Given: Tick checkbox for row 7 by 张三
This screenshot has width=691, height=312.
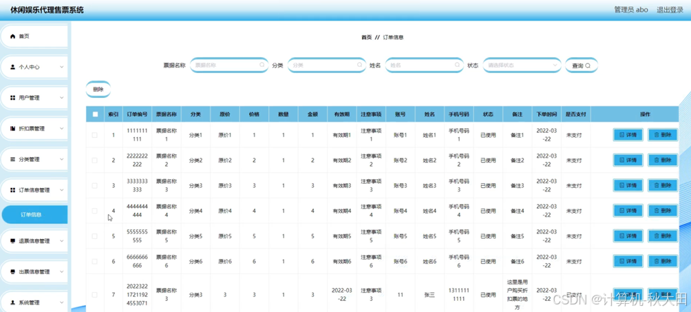Looking at the screenshot, I should (x=95, y=294).
